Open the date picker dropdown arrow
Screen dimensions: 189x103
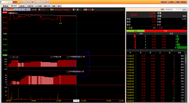(x=176, y=9)
